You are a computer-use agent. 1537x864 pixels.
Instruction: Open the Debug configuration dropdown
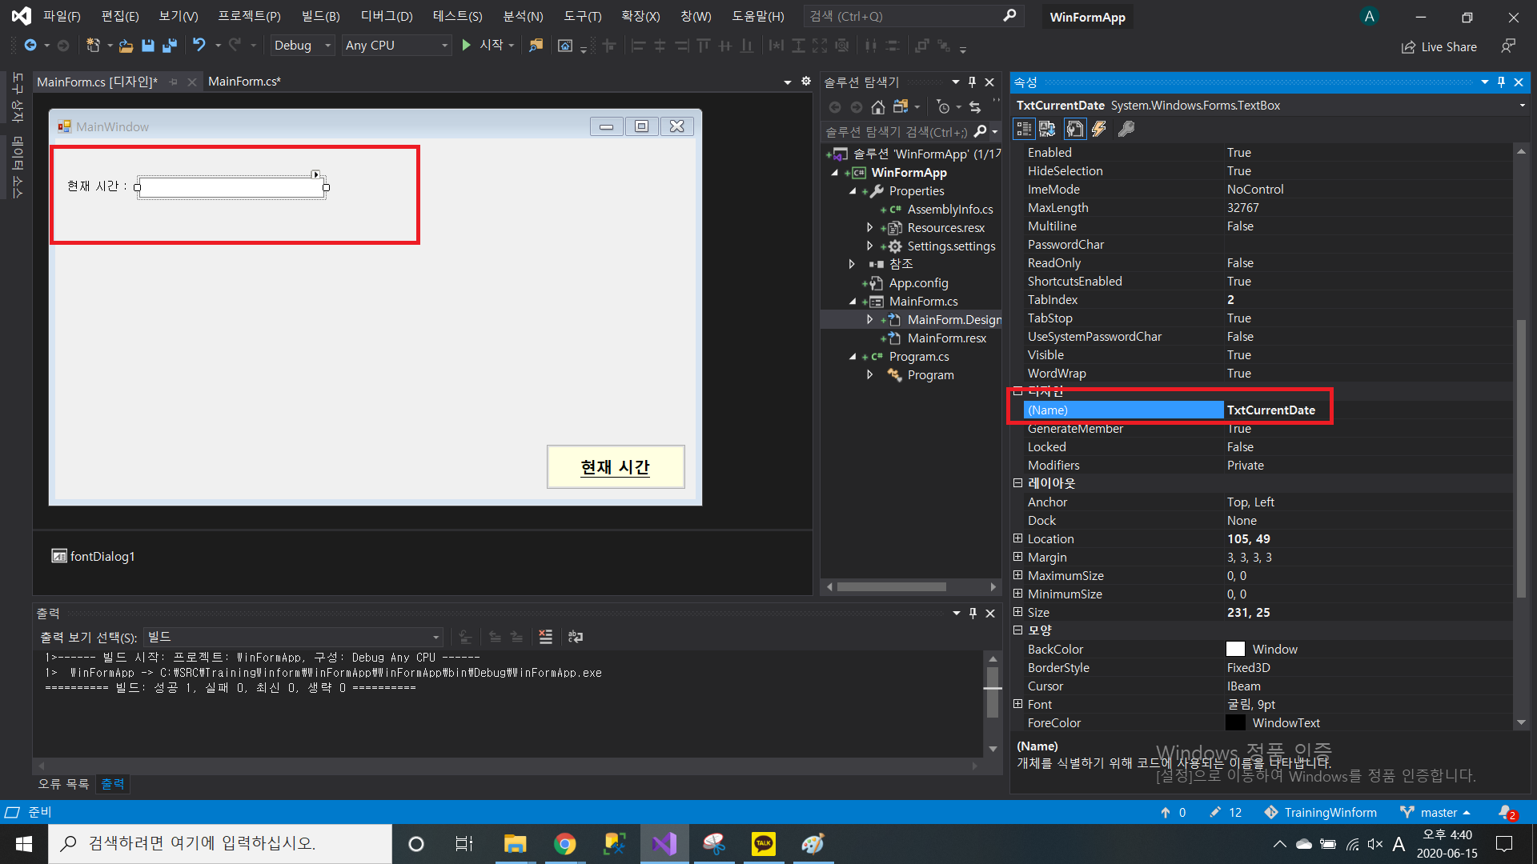click(x=303, y=46)
